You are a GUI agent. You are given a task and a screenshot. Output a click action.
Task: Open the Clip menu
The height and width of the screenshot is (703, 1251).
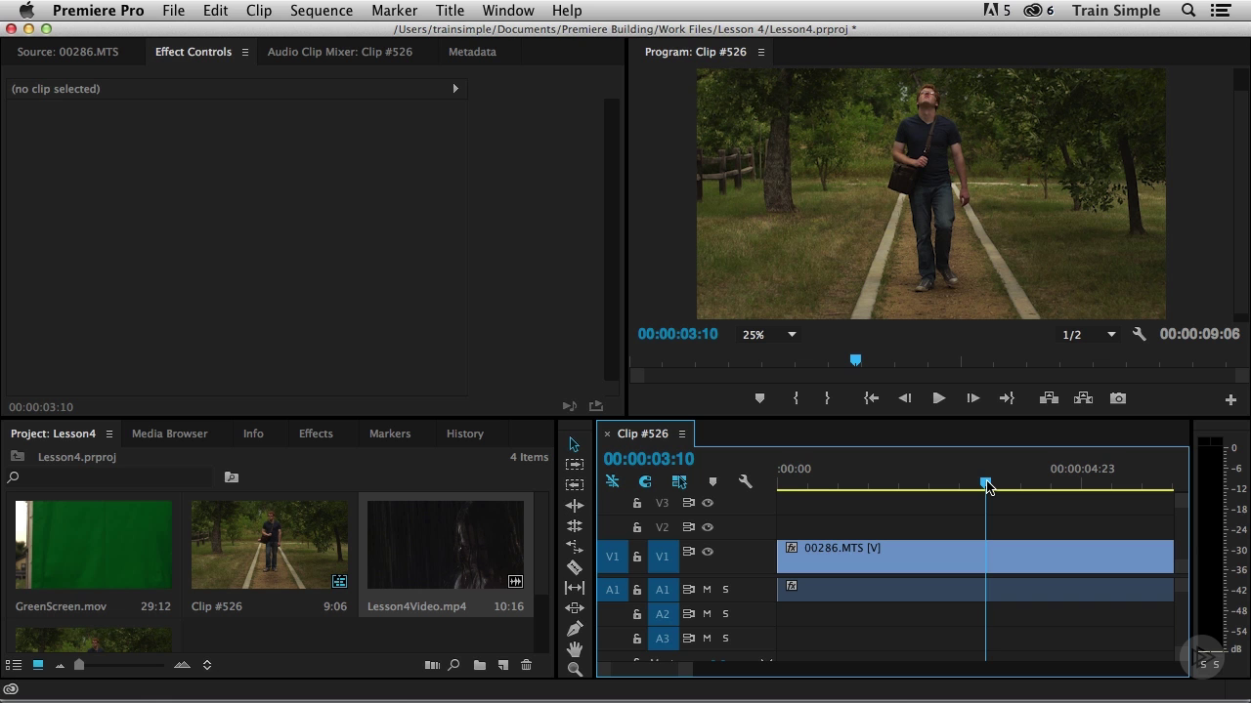259,10
